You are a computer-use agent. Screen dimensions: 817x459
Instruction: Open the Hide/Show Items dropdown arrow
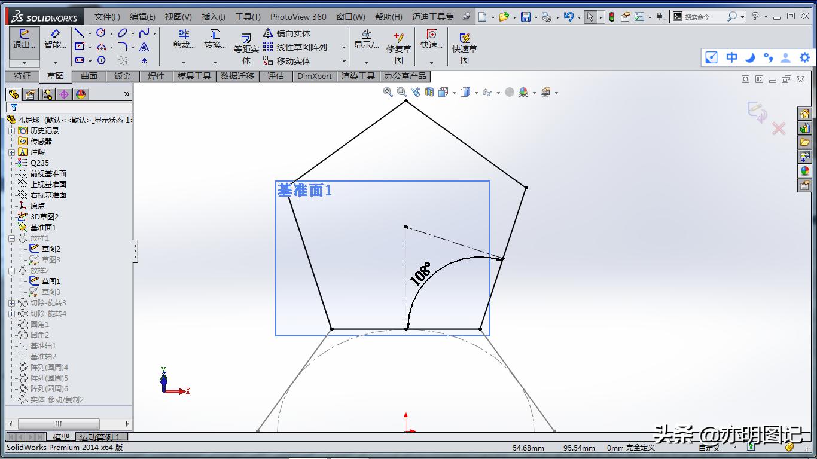click(x=498, y=92)
